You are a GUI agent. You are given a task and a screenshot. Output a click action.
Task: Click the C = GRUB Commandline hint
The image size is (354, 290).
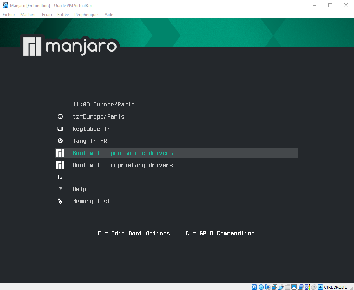click(220, 233)
